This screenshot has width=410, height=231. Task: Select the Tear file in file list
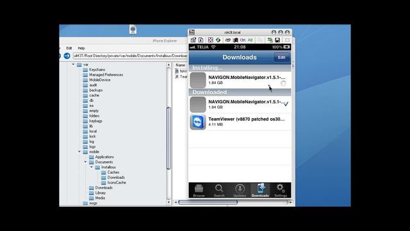pyautogui.click(x=181, y=77)
